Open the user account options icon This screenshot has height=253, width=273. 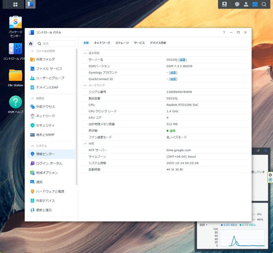coord(246,4)
